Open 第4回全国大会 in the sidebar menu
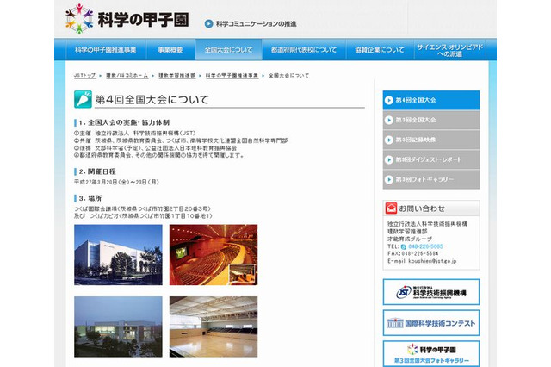Image resolution: width=551 pixels, height=367 pixels. 431,100
